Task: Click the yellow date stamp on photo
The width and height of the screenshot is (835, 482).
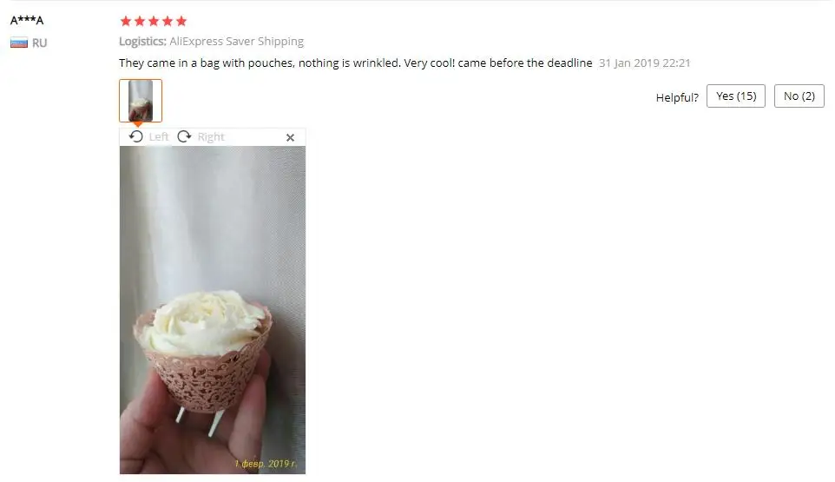Action: [266, 464]
